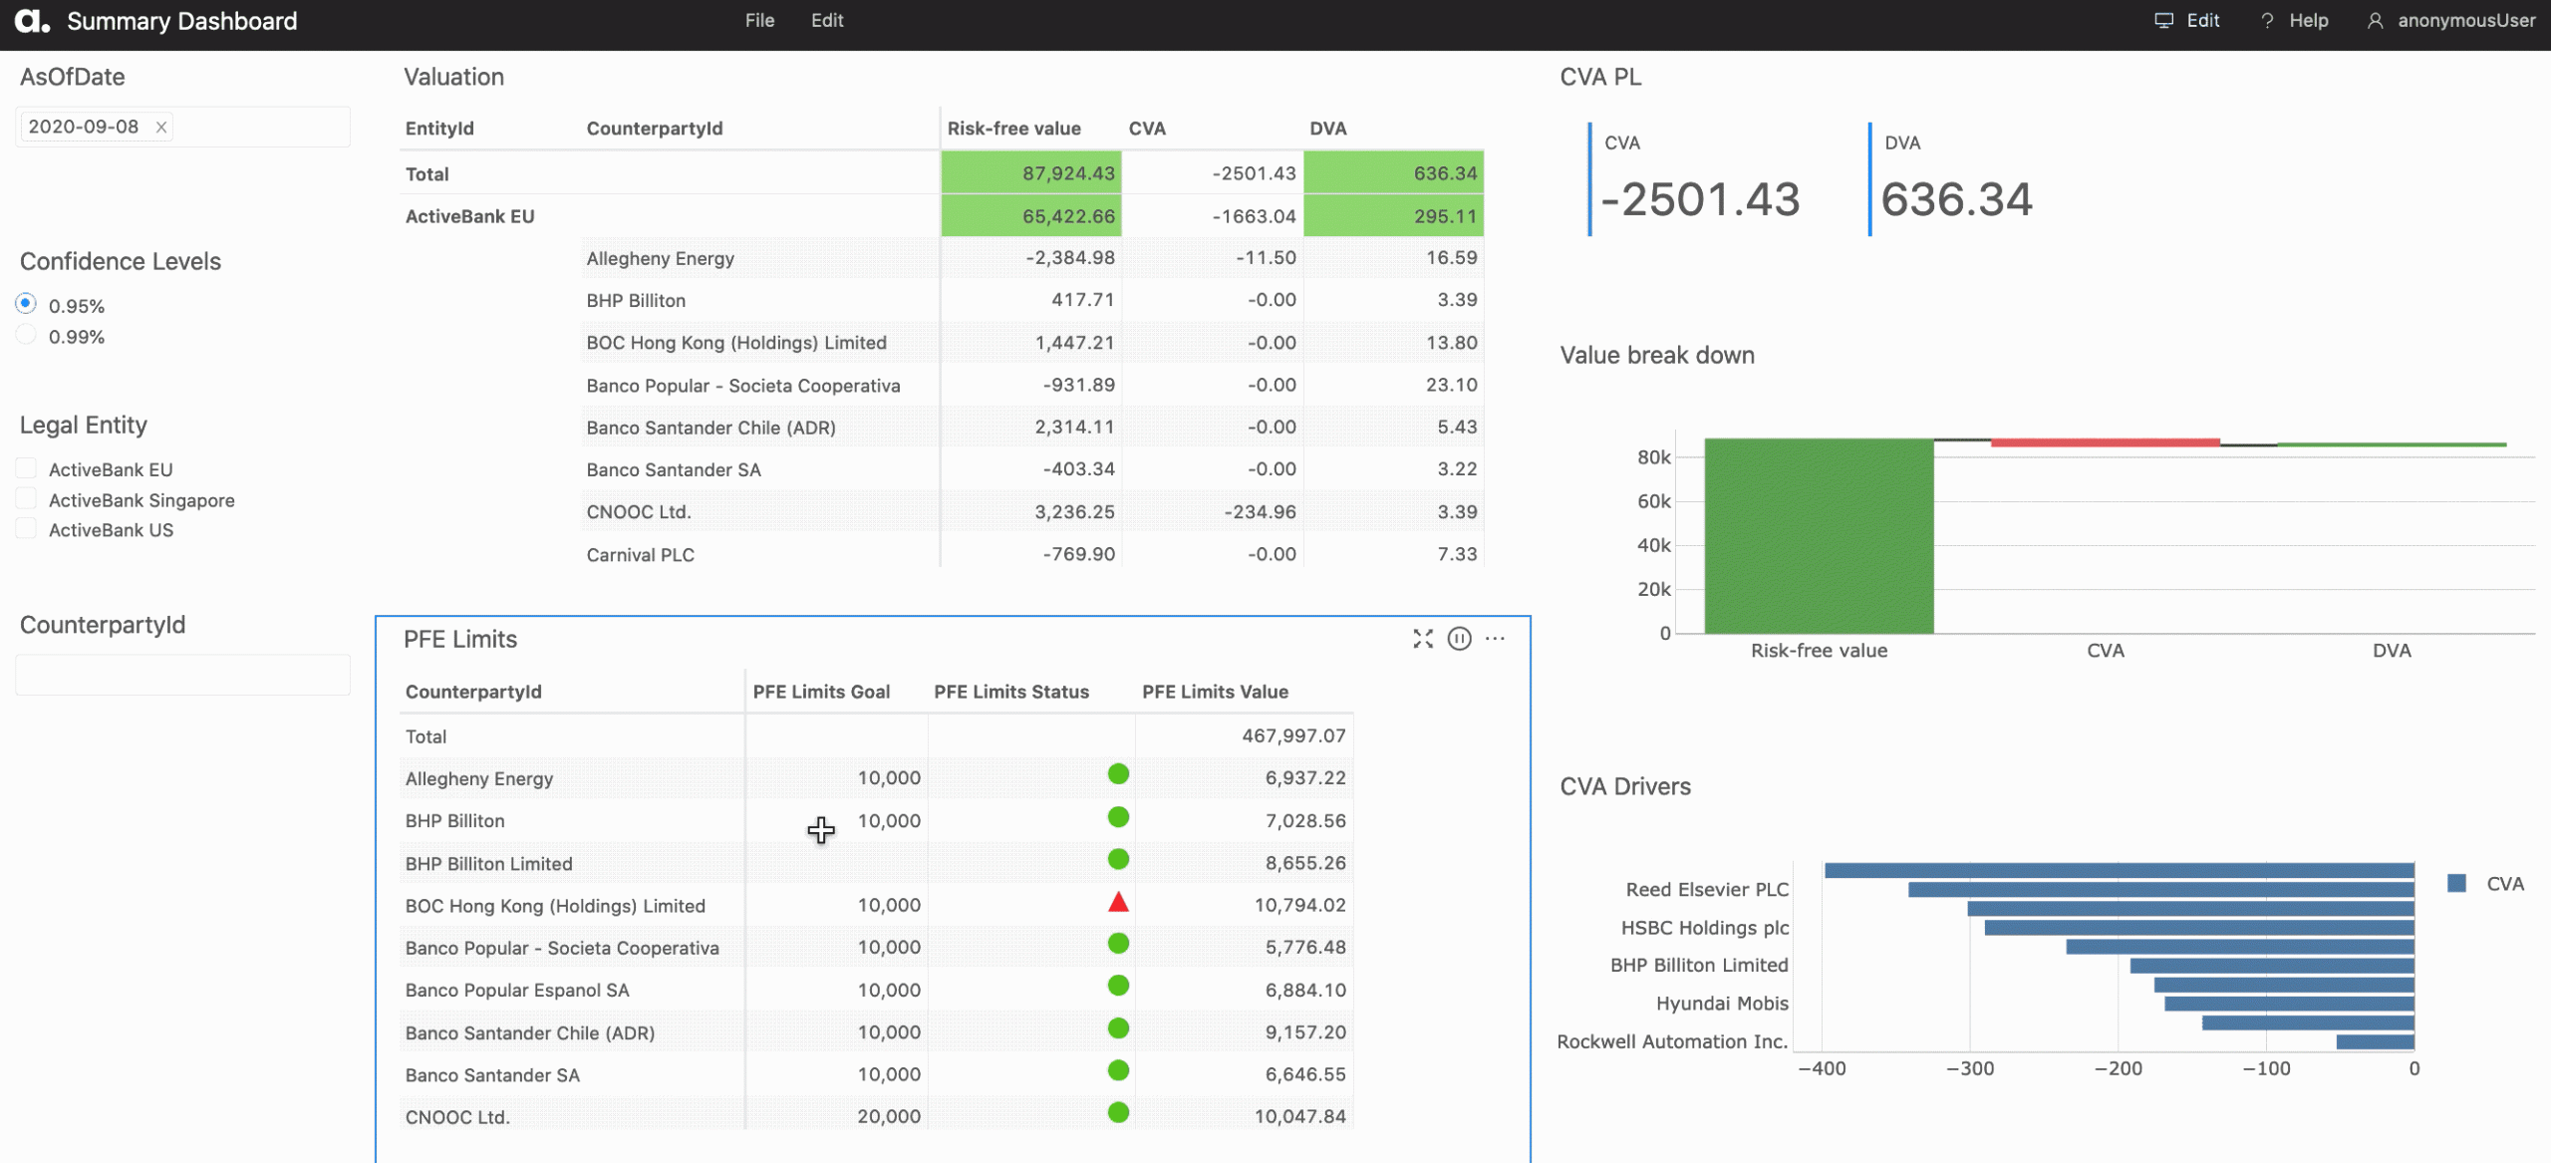The height and width of the screenshot is (1163, 2551).
Task: Click green status dot for Banco Santander SA
Action: click(x=1118, y=1070)
